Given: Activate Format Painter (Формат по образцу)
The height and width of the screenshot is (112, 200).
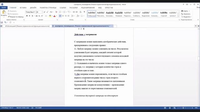Looking at the screenshot, I should point(16,17).
